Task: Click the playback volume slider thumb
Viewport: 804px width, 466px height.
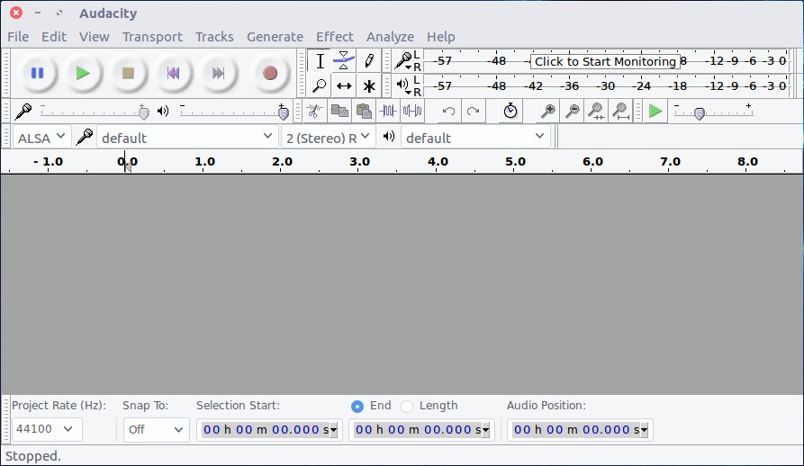Action: point(283,112)
